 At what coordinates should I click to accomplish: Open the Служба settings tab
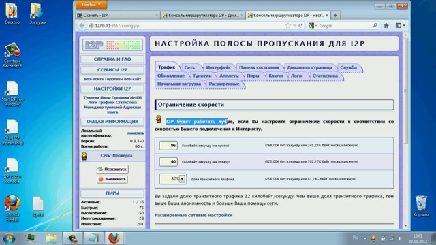[x=348, y=67]
